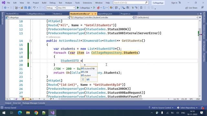
Task: Click the Live Share button
Action: point(191,8)
